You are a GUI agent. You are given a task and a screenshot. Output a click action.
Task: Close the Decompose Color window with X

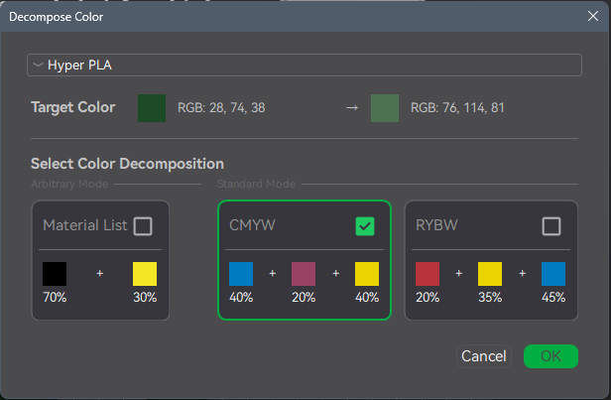click(x=593, y=16)
